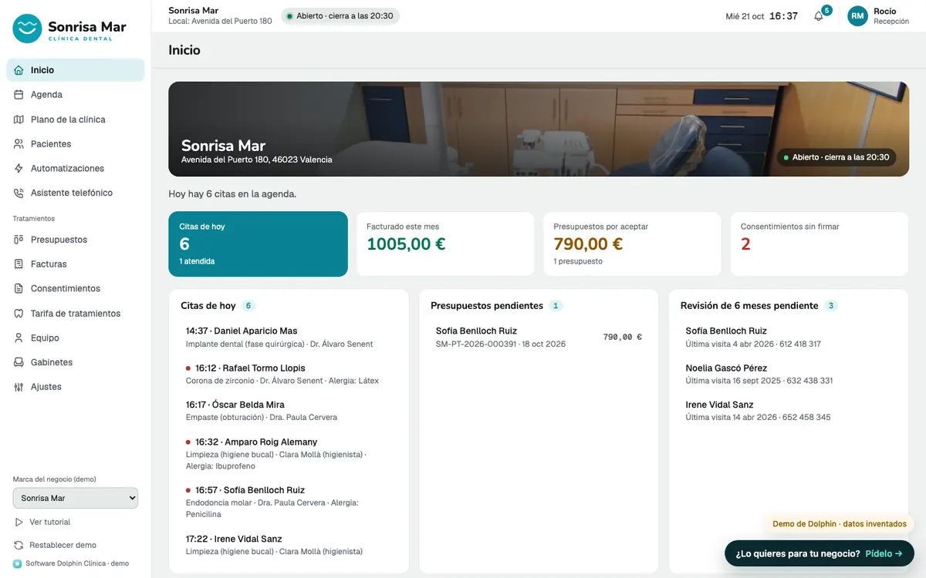926x578 pixels.
Task: Open Pacientes section
Action: pos(76,144)
